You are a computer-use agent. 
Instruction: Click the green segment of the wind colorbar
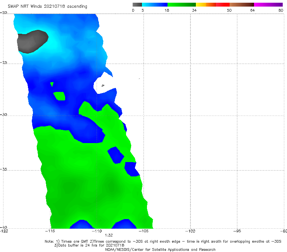click(x=182, y=5)
